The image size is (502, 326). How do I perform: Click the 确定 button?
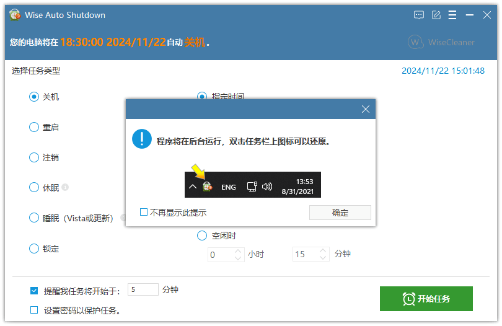(340, 213)
